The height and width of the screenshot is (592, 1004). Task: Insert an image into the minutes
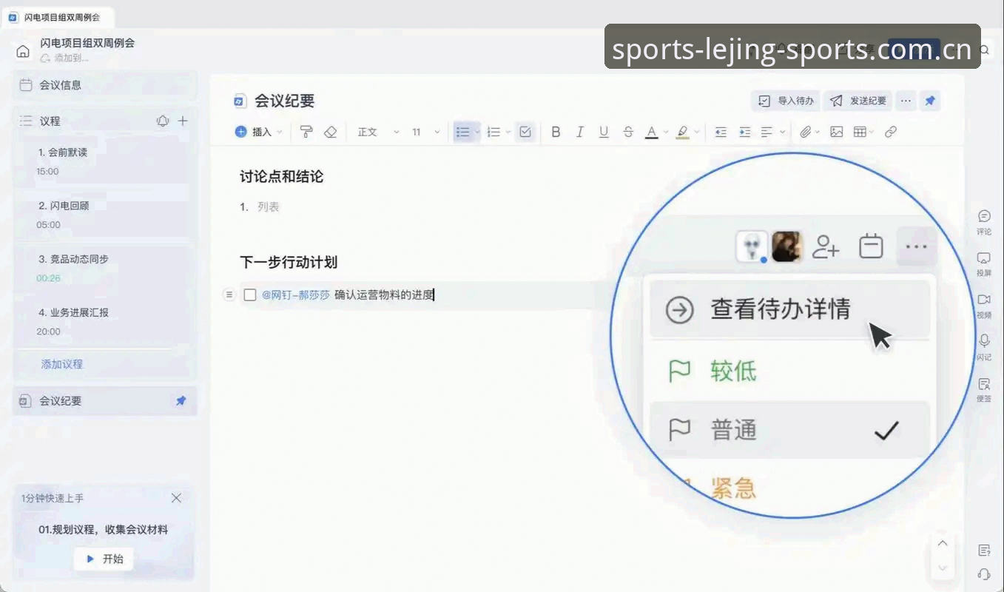click(837, 132)
